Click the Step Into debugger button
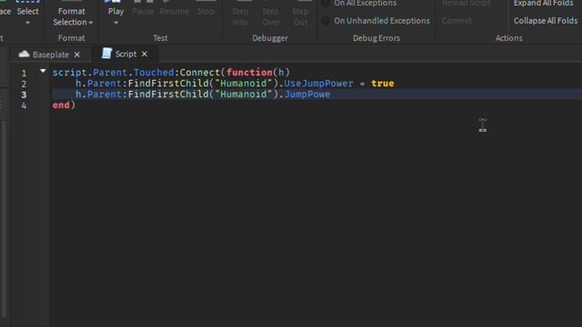 pos(240,16)
